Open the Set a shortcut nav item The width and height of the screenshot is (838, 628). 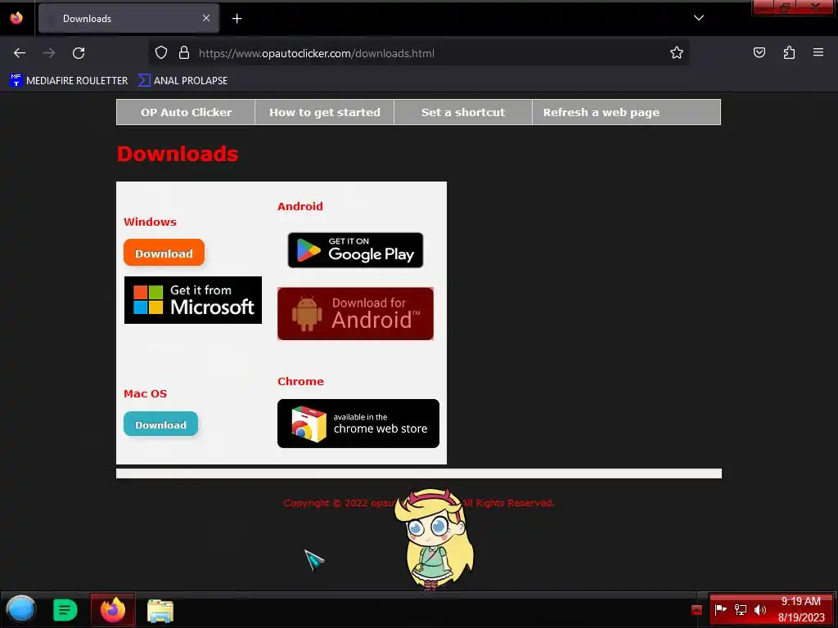pos(463,112)
